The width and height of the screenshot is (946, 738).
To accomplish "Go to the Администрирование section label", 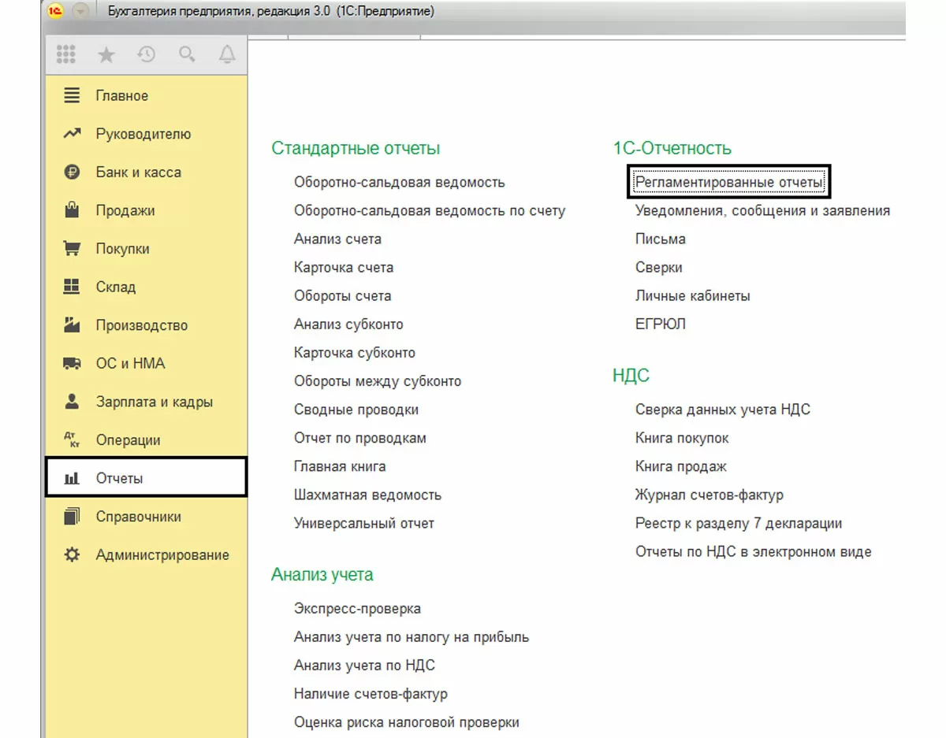I will point(163,555).
